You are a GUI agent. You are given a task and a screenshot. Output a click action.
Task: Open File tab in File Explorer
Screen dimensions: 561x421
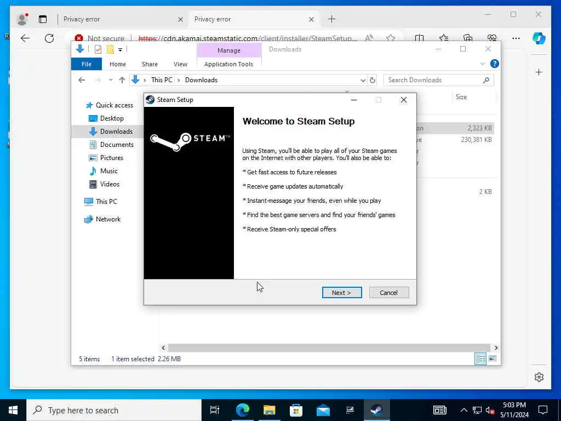click(87, 64)
